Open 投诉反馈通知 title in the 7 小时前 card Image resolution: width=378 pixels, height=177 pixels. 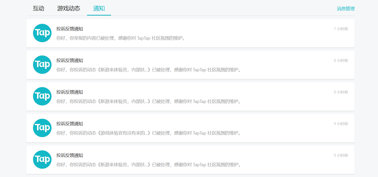[70, 29]
